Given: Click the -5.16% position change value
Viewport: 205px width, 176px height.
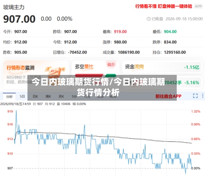Looking at the screenshot, I should pos(191,83).
